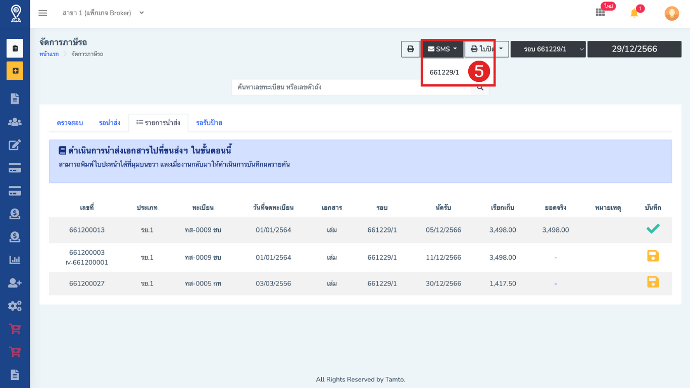Click the save icon in row 661200003
The height and width of the screenshot is (388, 690).
click(653, 256)
